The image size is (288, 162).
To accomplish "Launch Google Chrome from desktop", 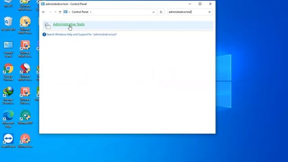I will click(8, 72).
